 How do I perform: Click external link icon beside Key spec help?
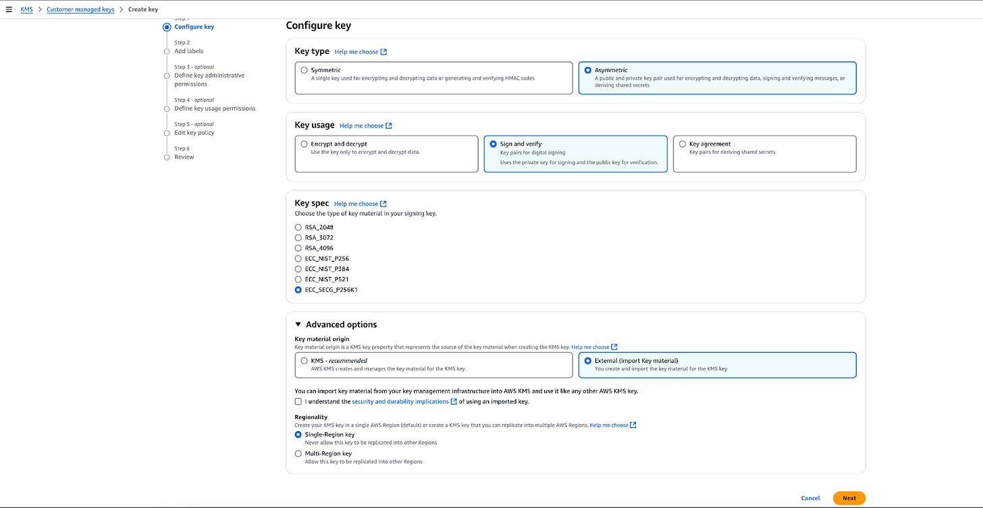point(383,204)
